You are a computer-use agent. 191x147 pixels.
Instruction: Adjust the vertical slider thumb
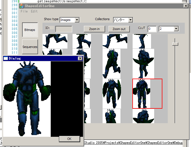point(175,44)
